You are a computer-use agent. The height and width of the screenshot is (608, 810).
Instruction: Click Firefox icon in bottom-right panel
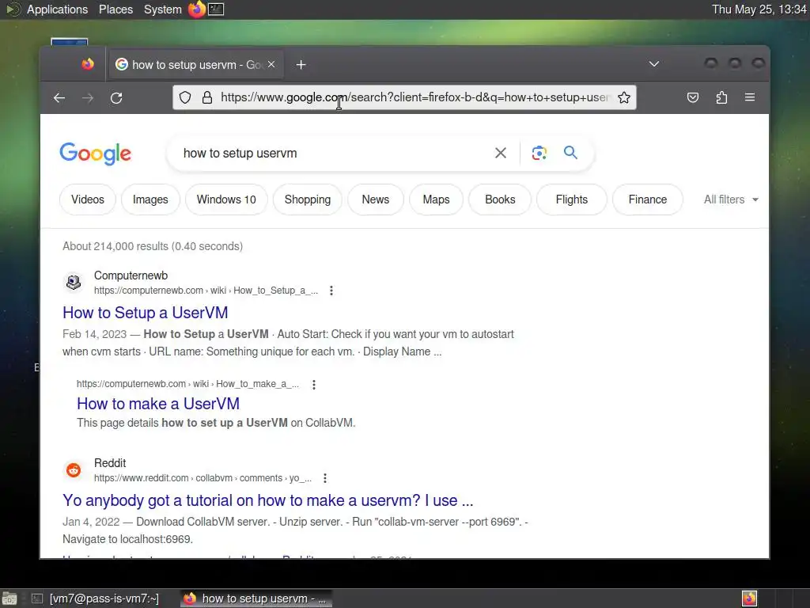[750, 598]
